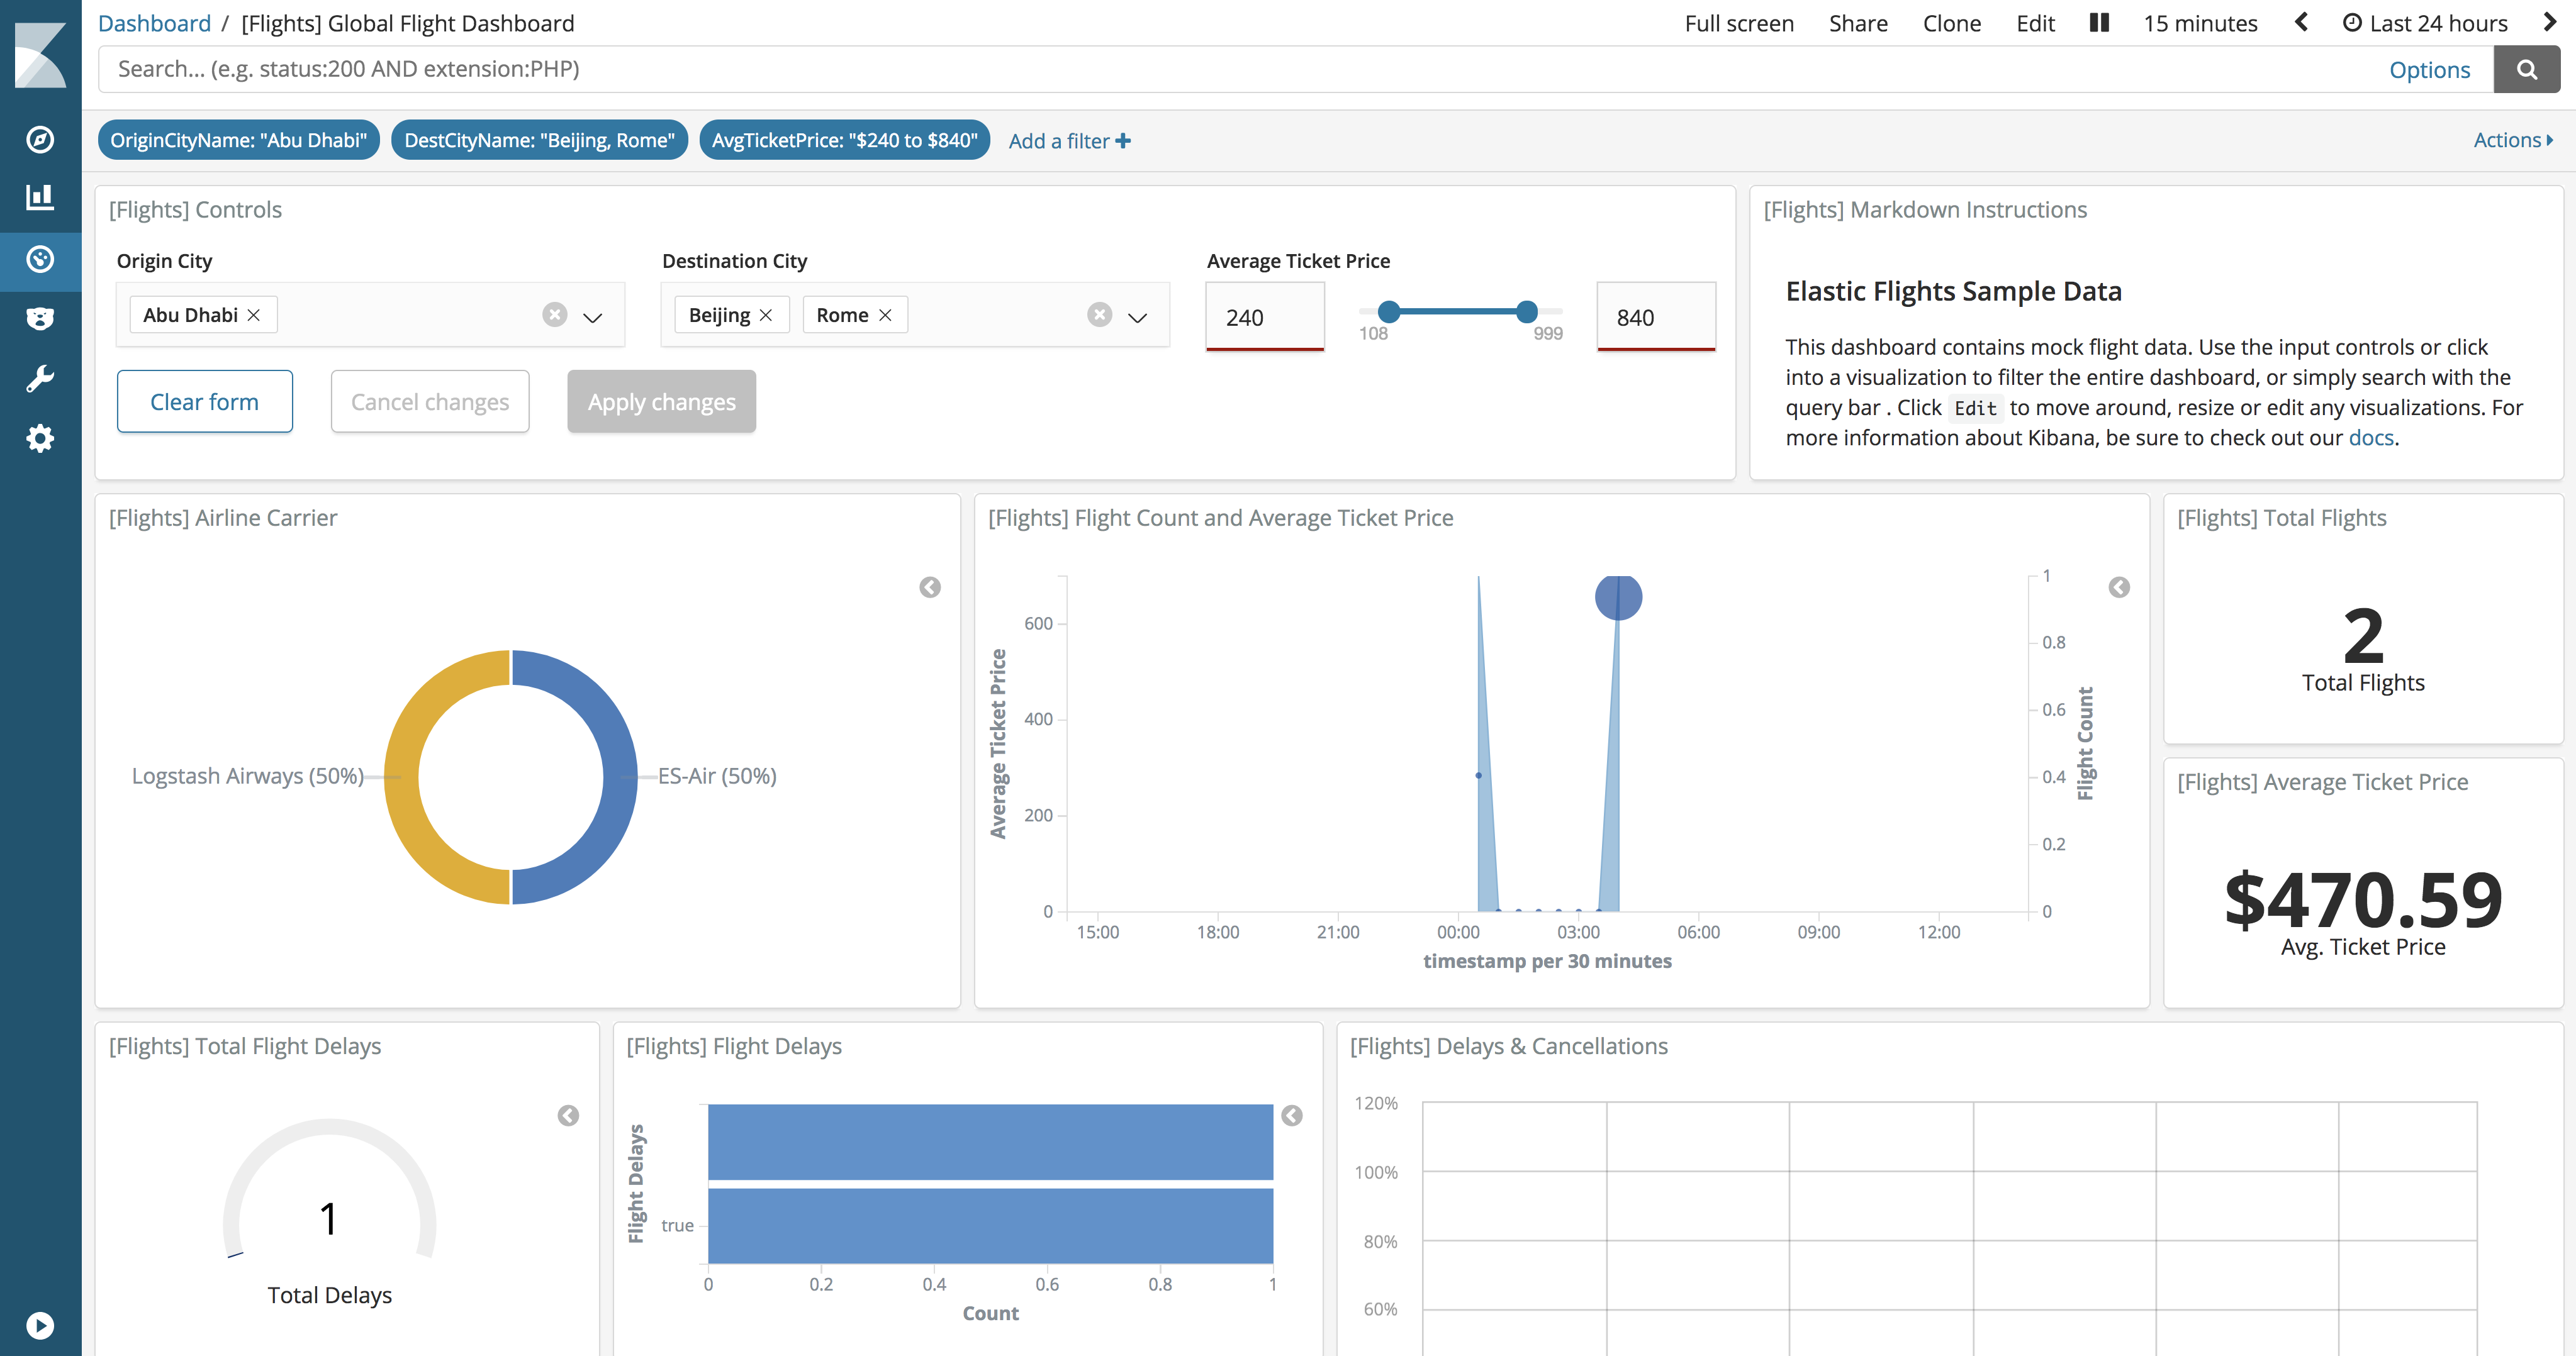Toggle the Flight Count chart legend
The image size is (2576, 1356).
(2119, 587)
